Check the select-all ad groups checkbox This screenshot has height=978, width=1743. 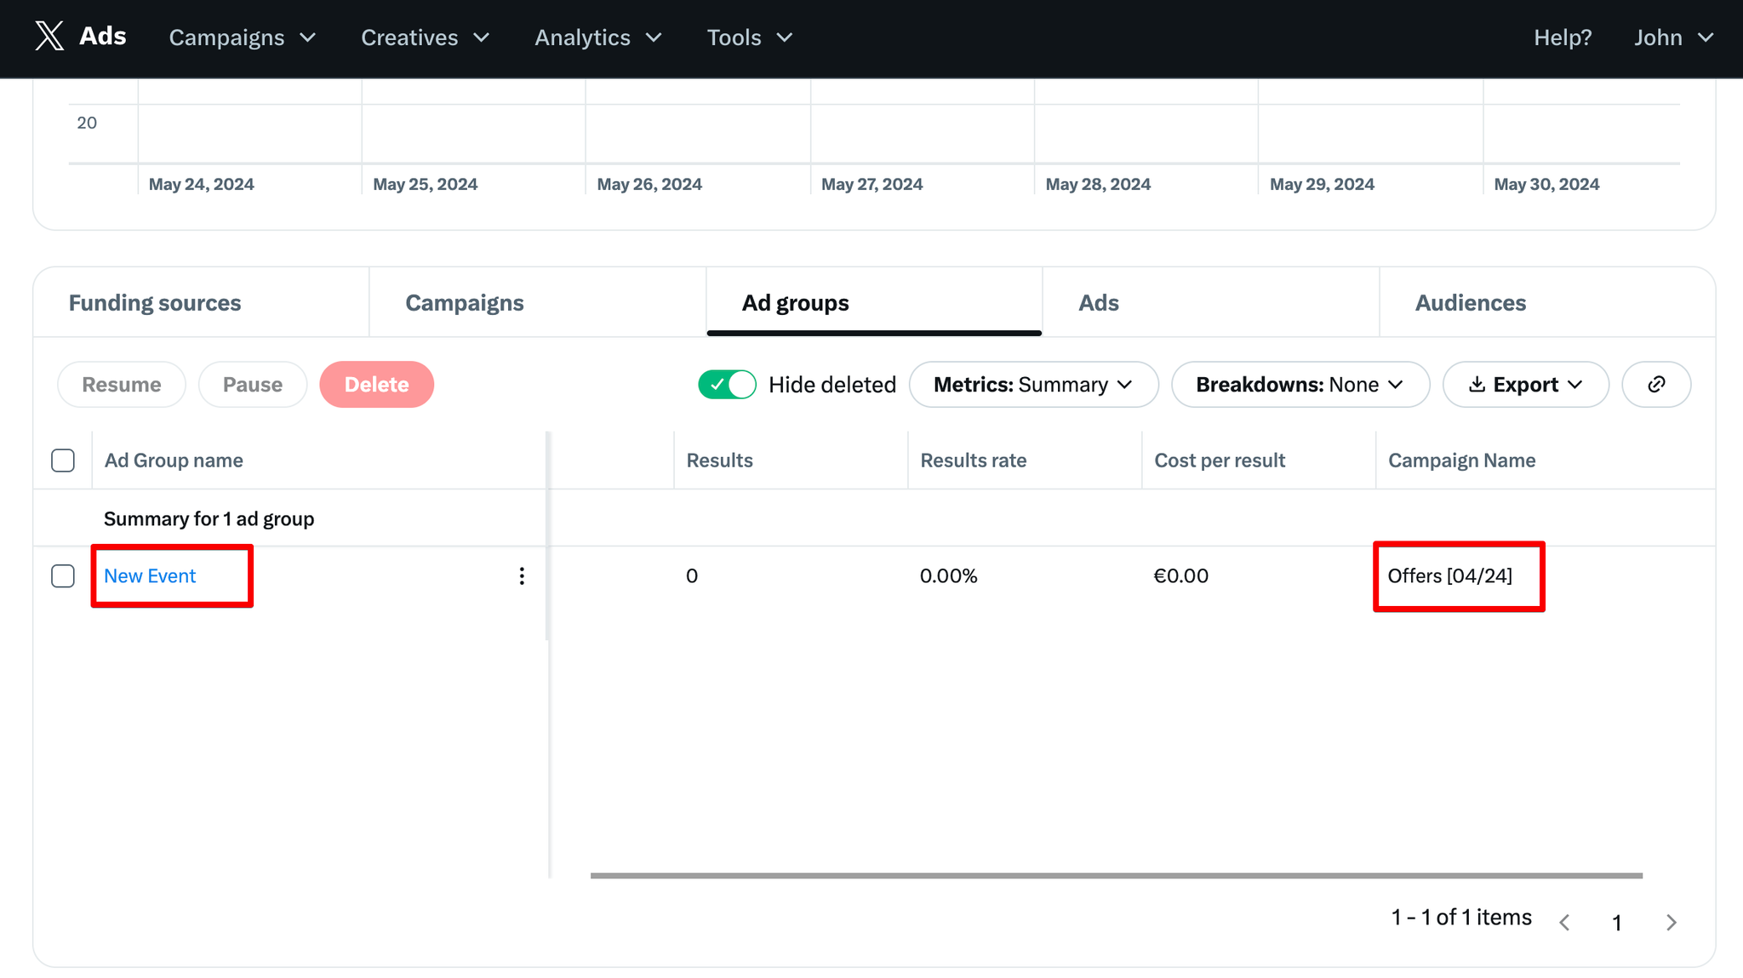click(63, 460)
